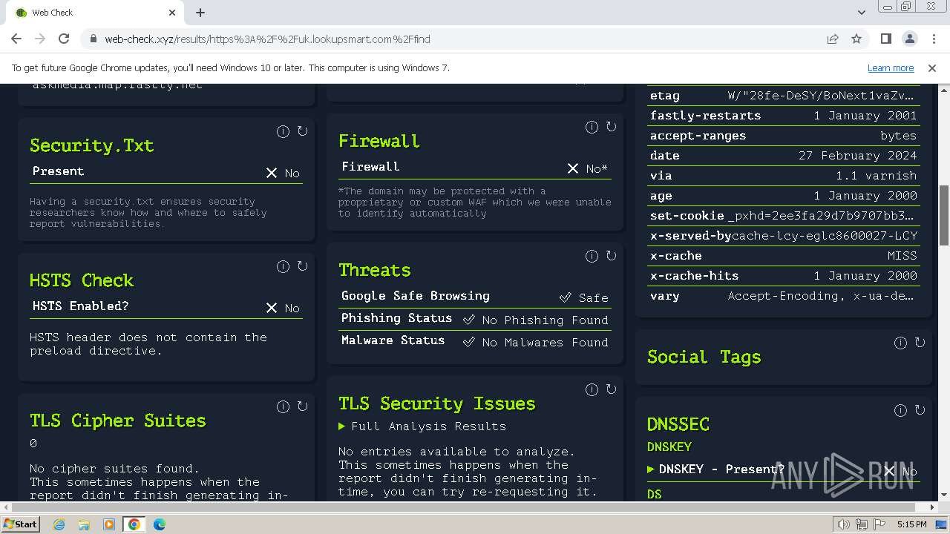Open info for Social Tags card

(x=900, y=343)
